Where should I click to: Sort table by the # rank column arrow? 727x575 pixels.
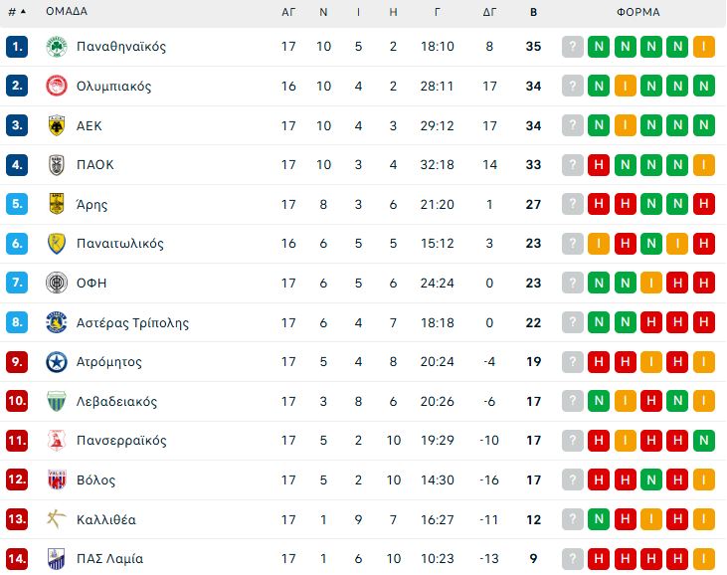22,12
